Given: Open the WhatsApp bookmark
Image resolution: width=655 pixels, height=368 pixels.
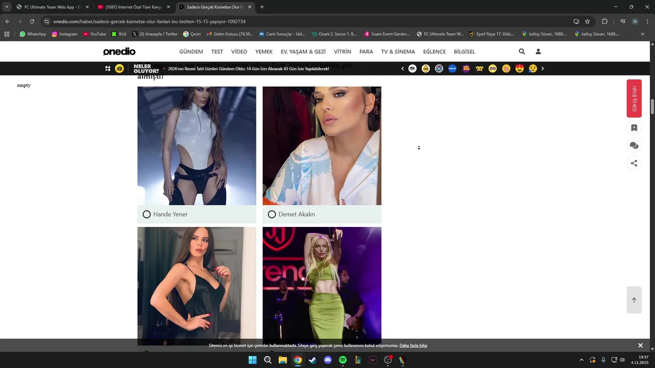Looking at the screenshot, I should point(33,34).
